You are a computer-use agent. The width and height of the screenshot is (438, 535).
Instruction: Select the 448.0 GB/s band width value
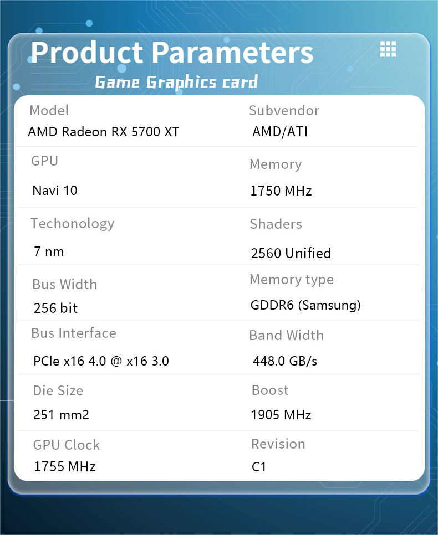pyautogui.click(x=285, y=361)
